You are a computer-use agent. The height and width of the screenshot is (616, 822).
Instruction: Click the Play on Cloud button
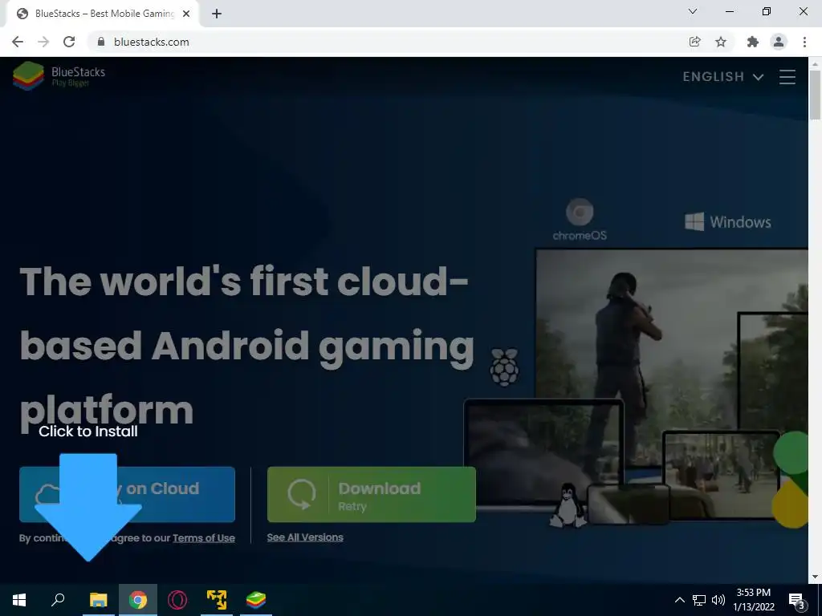click(x=128, y=494)
